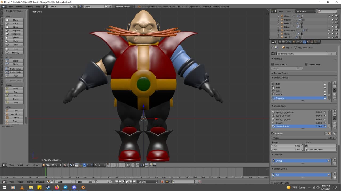Remove the selected vertex group with minus
The height and width of the screenshot is (191, 341).
[x=335, y=86]
